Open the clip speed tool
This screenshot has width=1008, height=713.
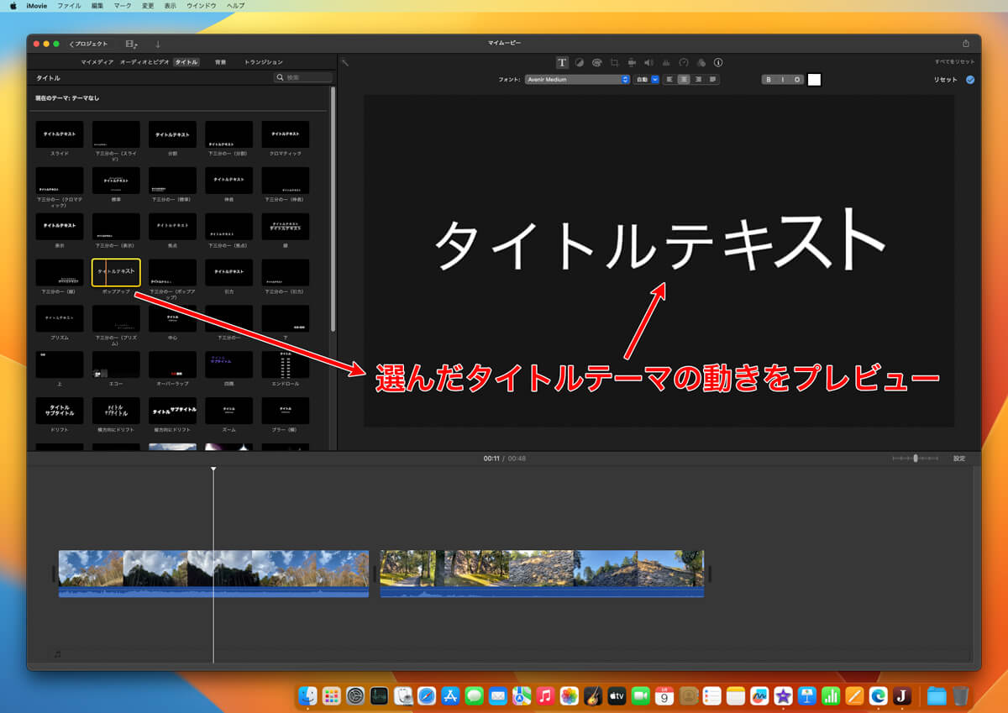coord(684,62)
